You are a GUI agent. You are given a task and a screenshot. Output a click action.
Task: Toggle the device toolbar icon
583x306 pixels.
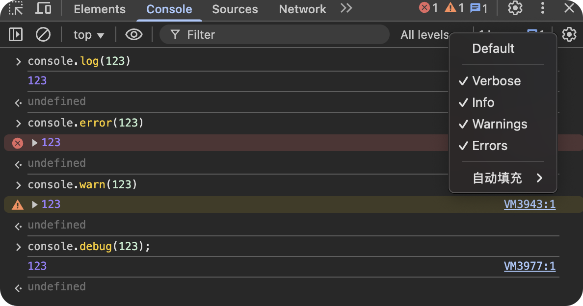click(x=44, y=8)
